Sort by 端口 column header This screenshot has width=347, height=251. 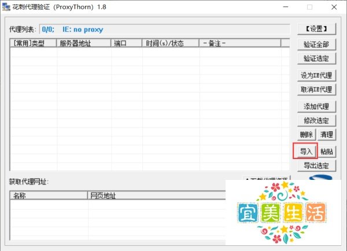coord(126,43)
